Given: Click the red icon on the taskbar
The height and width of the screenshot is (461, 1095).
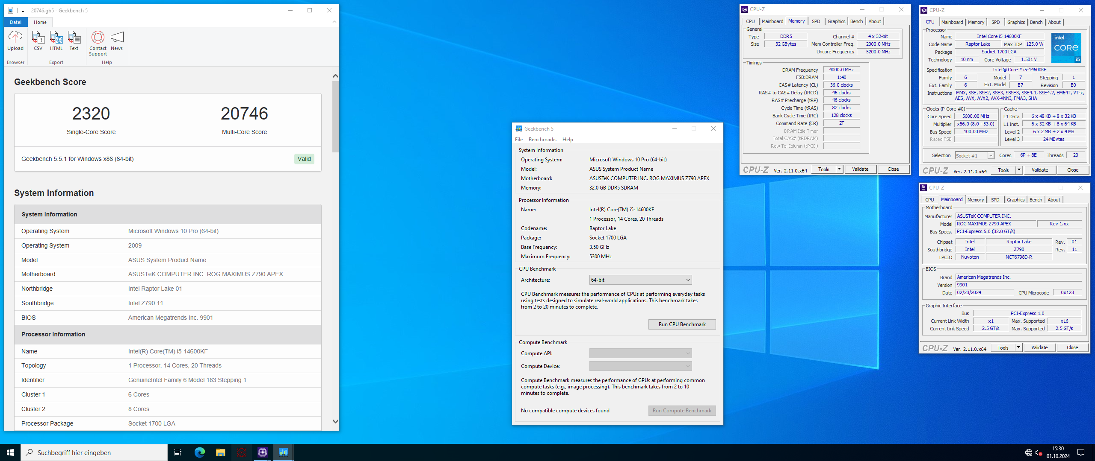Looking at the screenshot, I should coord(241,452).
